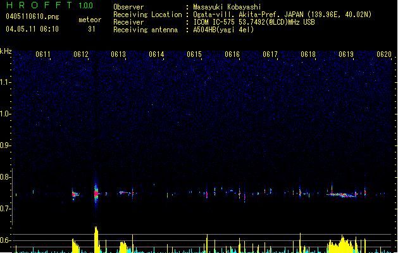Click the 0.8 kHz axis label
The height and width of the screenshot is (253, 398).
pyautogui.click(x=6, y=177)
